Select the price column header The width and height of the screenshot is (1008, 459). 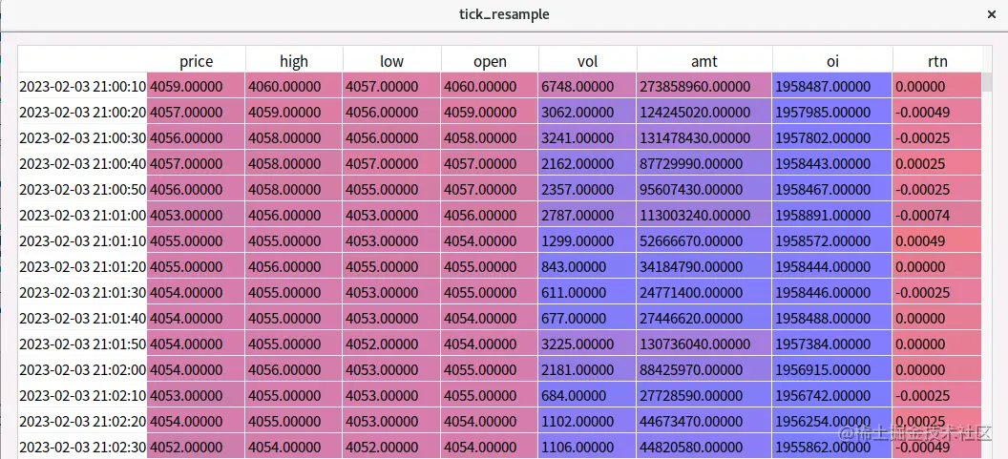click(x=196, y=60)
